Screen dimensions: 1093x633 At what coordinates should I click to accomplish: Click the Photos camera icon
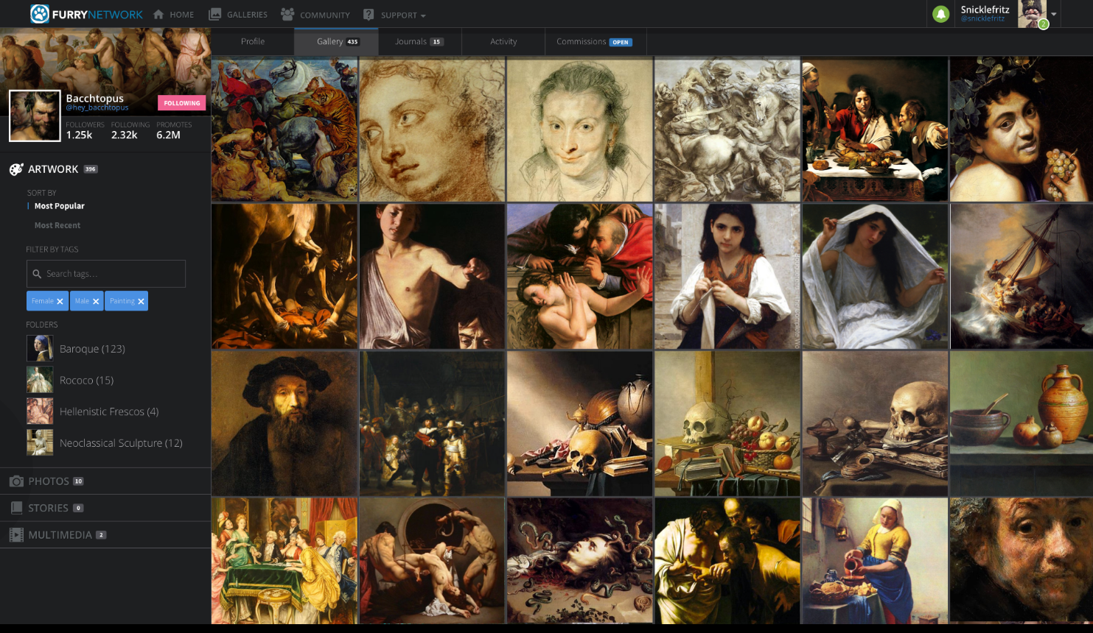coord(16,481)
